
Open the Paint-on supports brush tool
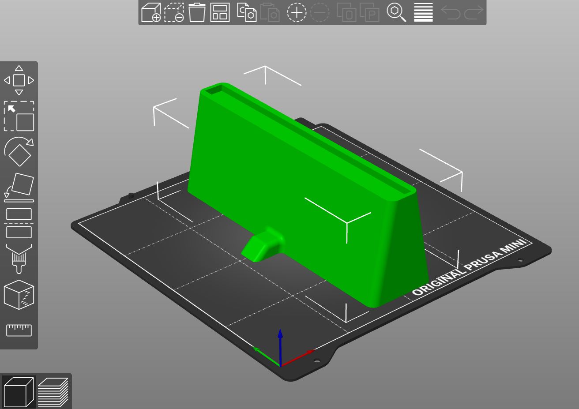pos(19,259)
